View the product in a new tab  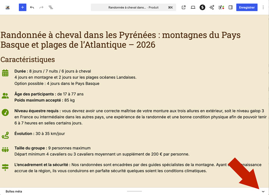click(x=184, y=7)
